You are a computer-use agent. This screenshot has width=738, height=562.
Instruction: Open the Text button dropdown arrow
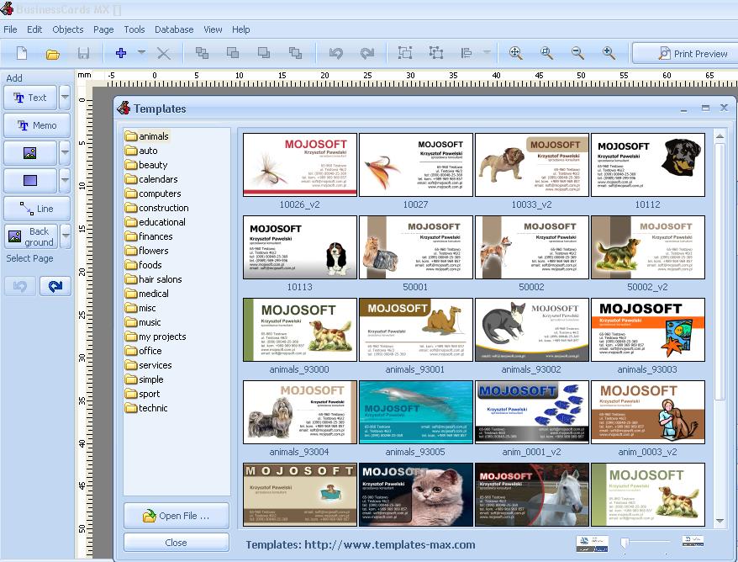click(65, 98)
